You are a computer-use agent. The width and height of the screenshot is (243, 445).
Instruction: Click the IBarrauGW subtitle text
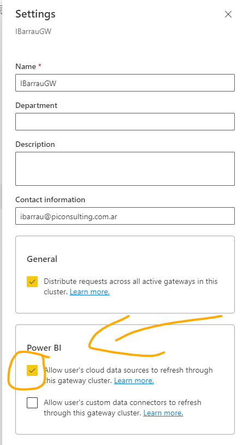point(33,31)
